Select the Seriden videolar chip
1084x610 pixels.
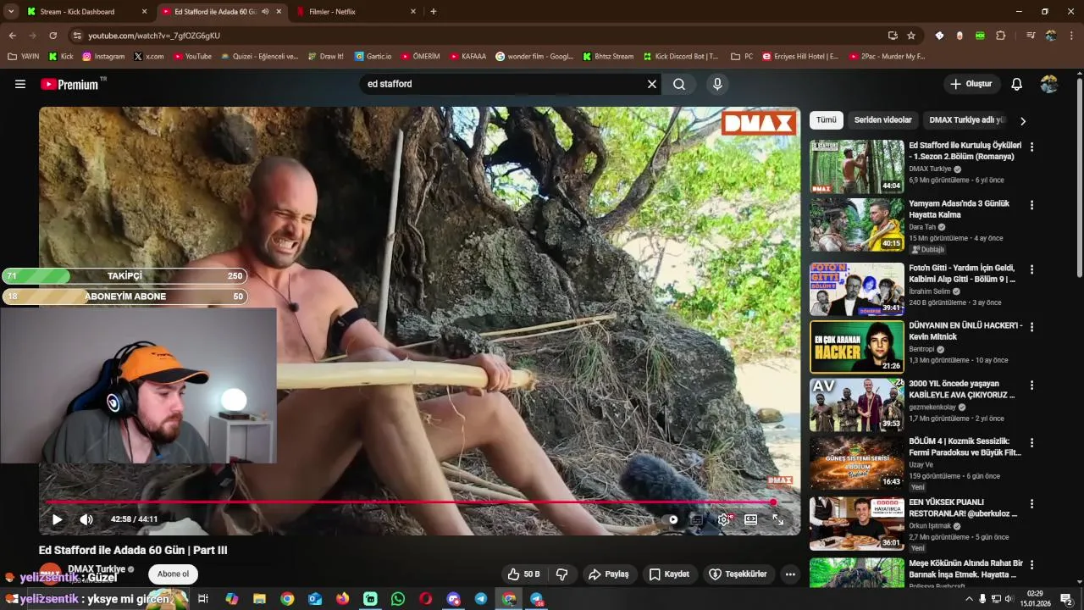pos(882,120)
